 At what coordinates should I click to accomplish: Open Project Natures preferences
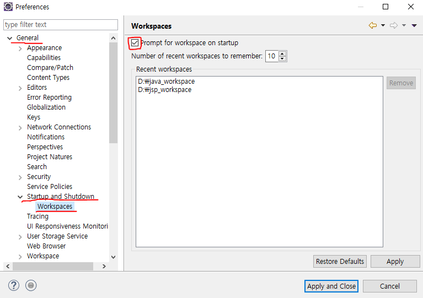pyautogui.click(x=50, y=157)
